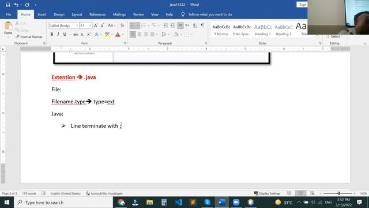Open Display Settings in status bar
This screenshot has width=369, height=208.
click(267, 194)
